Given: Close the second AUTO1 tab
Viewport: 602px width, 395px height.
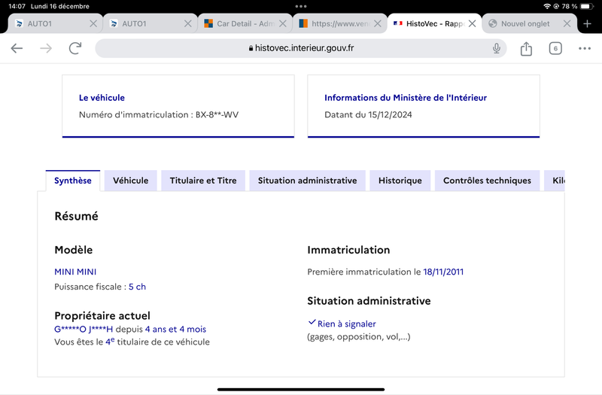Looking at the screenshot, I should coord(187,24).
